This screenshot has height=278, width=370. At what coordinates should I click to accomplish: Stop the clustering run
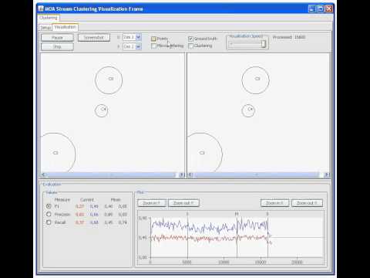pos(57,46)
